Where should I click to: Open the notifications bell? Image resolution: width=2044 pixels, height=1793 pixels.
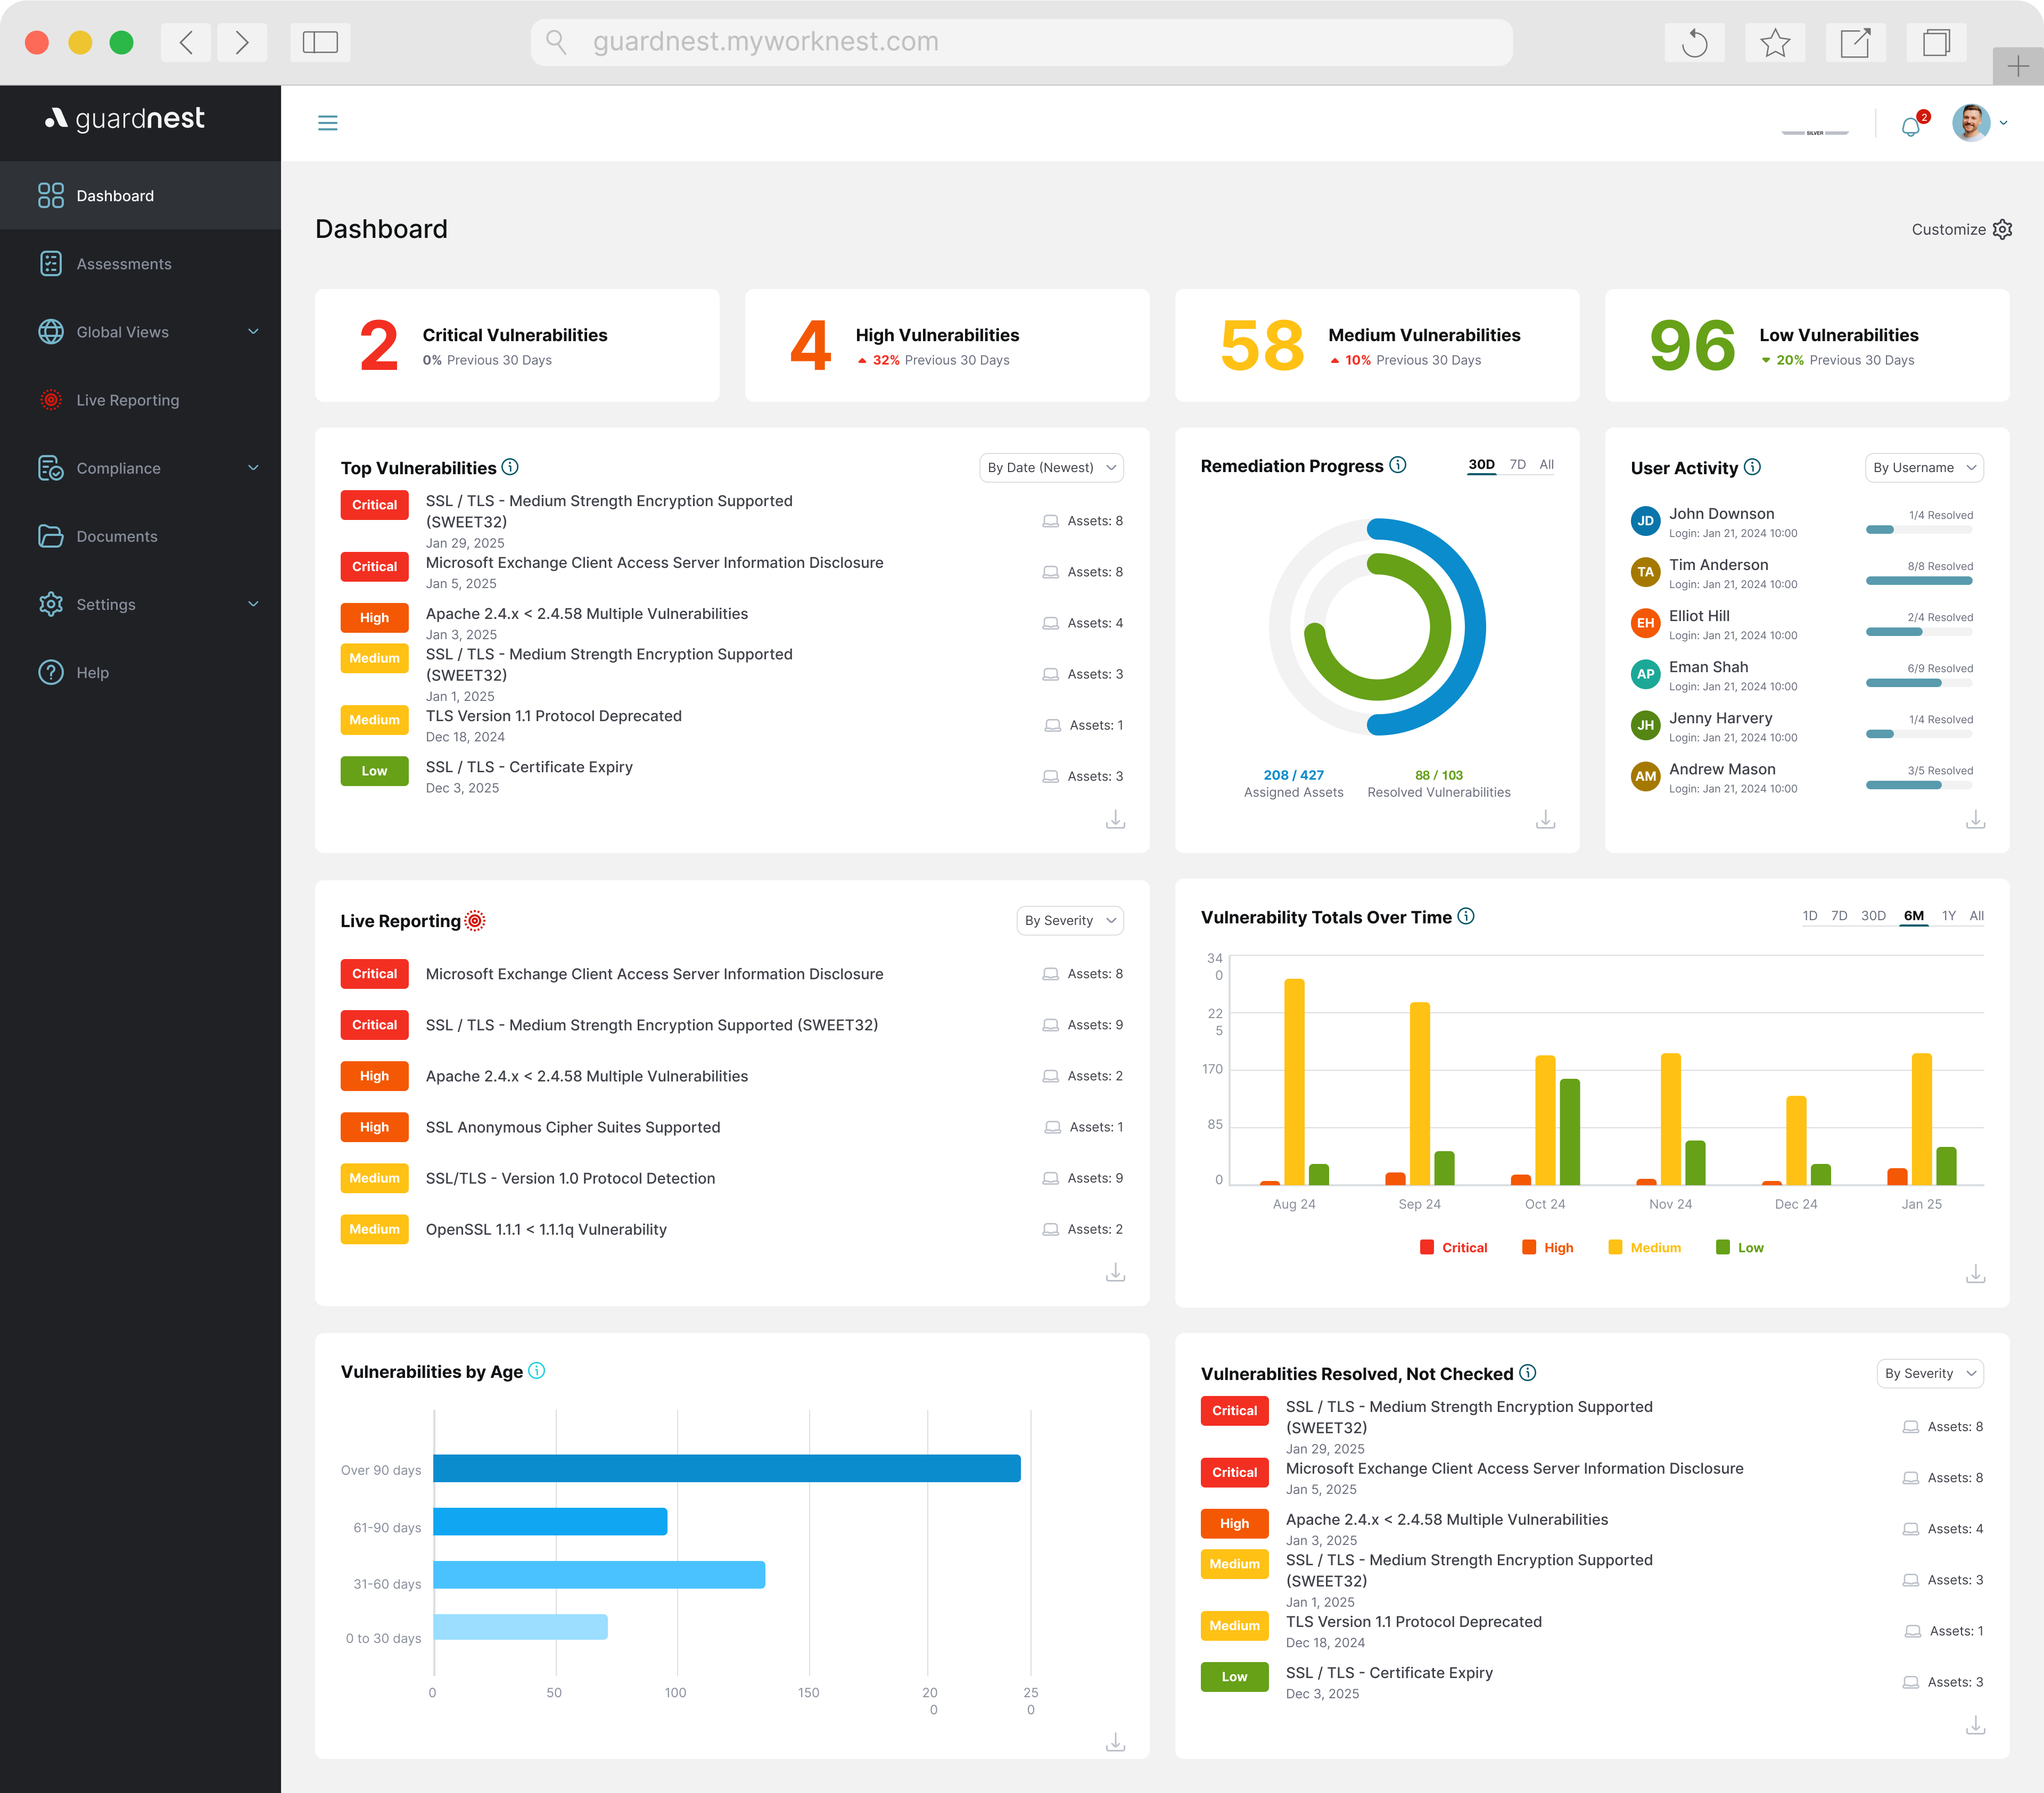pyautogui.click(x=1910, y=127)
